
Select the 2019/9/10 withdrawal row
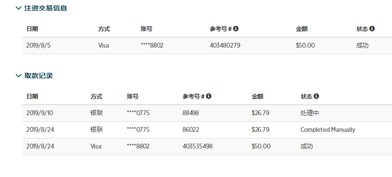tap(207, 113)
